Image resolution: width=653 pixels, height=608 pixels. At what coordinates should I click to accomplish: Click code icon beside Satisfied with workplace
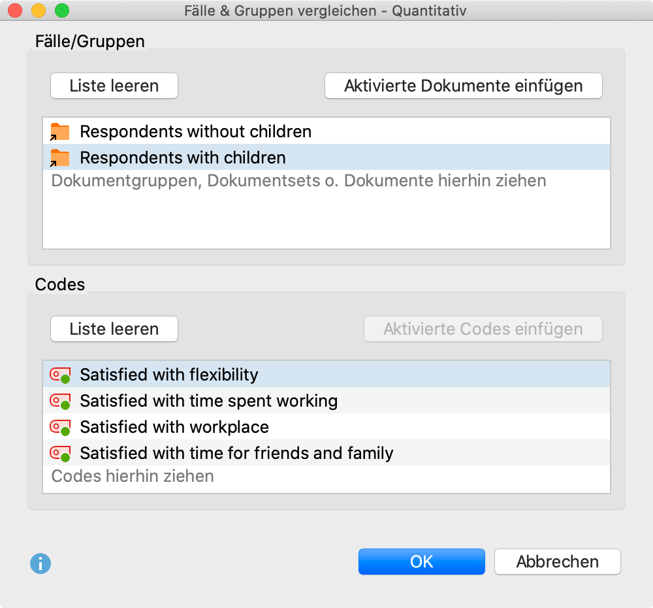point(60,428)
